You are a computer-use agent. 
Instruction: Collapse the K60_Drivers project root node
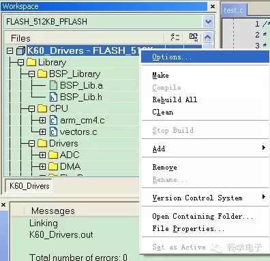10,50
